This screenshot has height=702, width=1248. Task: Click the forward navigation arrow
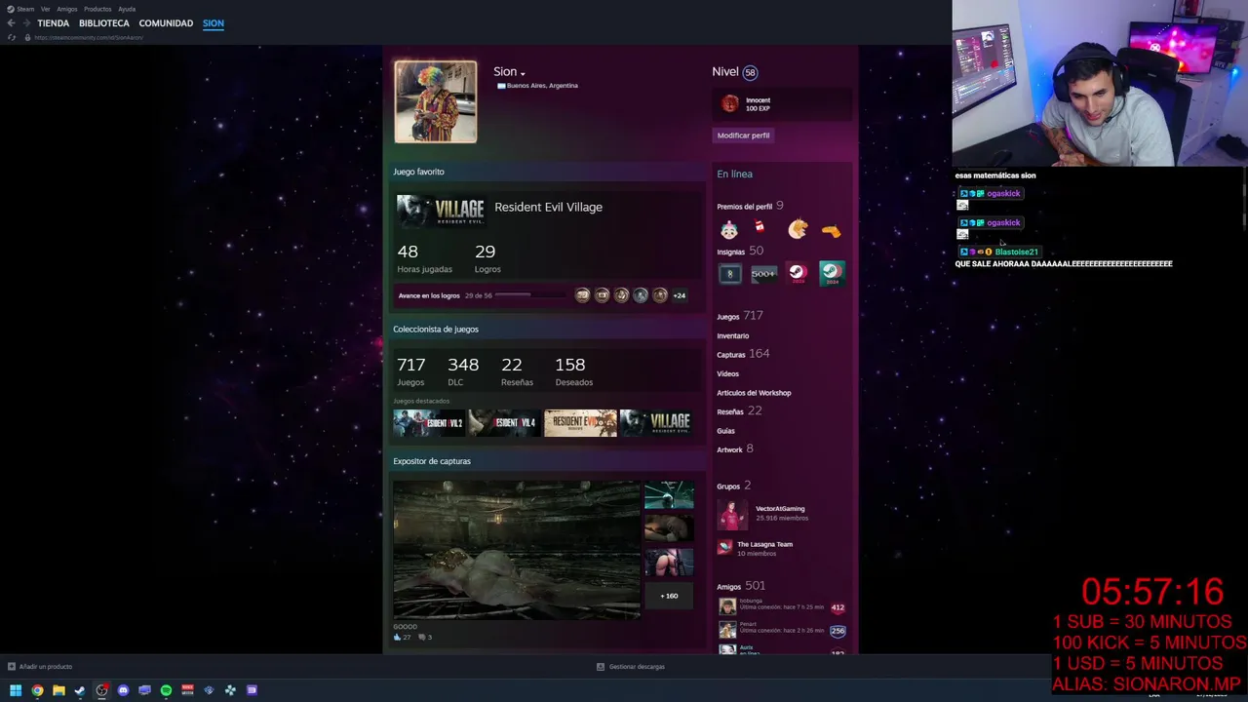tap(25, 23)
